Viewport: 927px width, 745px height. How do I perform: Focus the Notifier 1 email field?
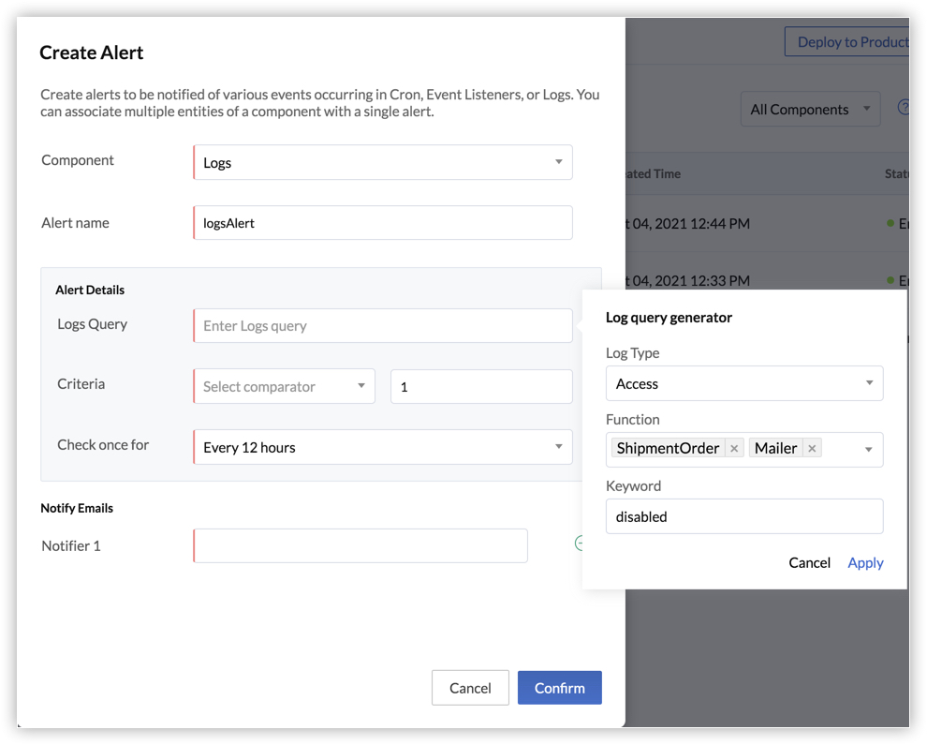[x=360, y=545]
